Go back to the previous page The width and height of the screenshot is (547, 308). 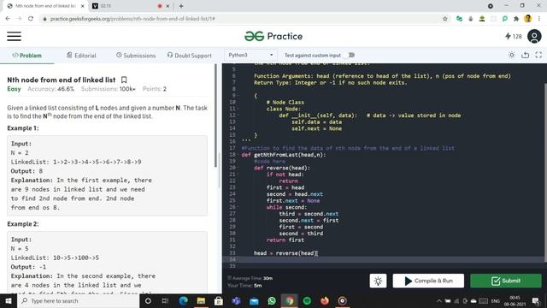pos(8,19)
